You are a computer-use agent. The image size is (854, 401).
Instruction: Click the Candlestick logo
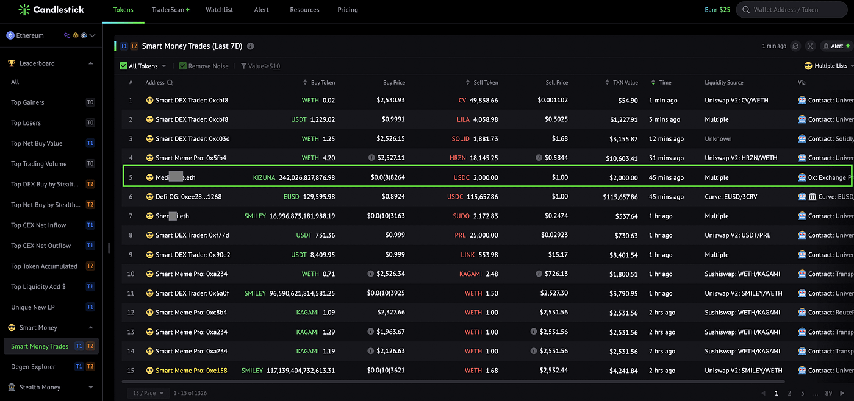coord(51,10)
